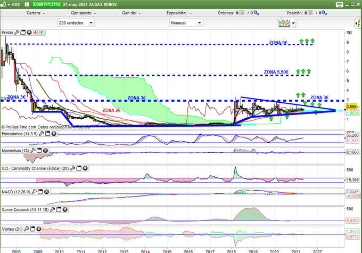Remove the CCI indicator panel
This screenshot has height=253, width=362.
(85, 168)
